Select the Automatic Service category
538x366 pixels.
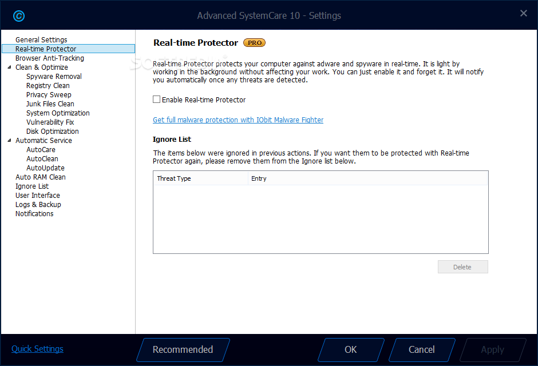click(x=43, y=140)
